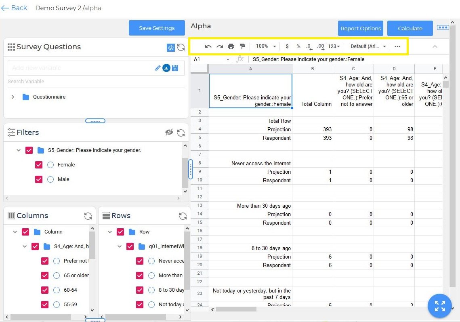This screenshot has width=460, height=322.
Task: Enter fullscreen with the round blue button
Action: click(439, 306)
